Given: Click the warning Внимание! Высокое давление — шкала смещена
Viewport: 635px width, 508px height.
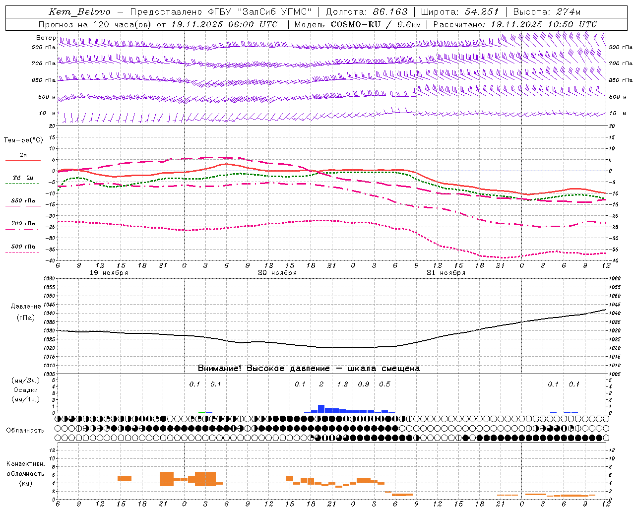Looking at the screenshot, I should (309, 369).
